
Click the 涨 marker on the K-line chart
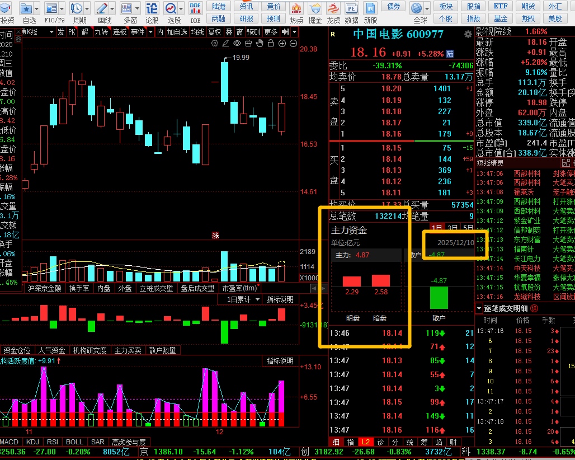point(216,236)
